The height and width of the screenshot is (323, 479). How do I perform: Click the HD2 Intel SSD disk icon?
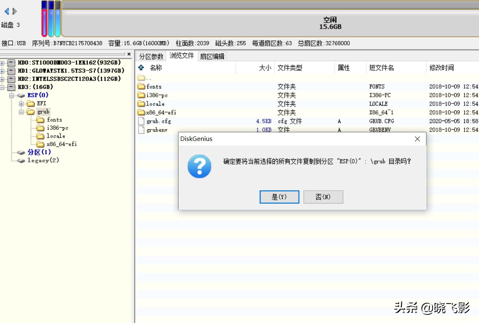pyautogui.click(x=11, y=79)
